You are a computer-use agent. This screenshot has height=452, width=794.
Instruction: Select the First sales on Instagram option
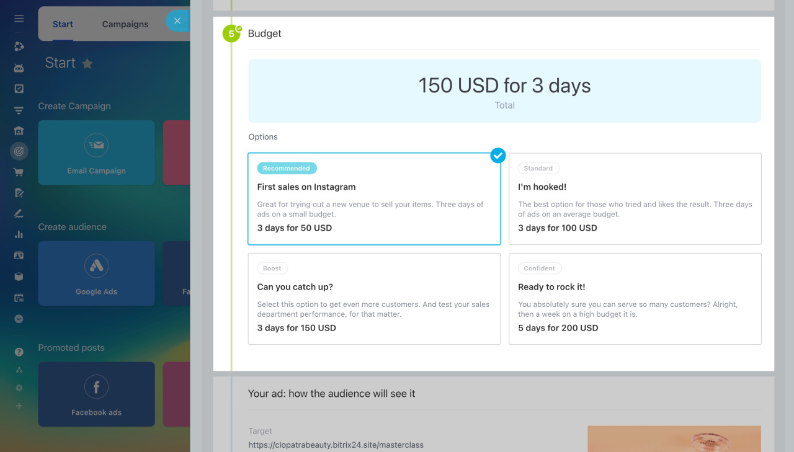374,199
